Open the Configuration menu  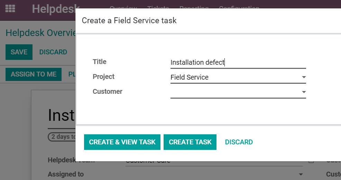(239, 7)
